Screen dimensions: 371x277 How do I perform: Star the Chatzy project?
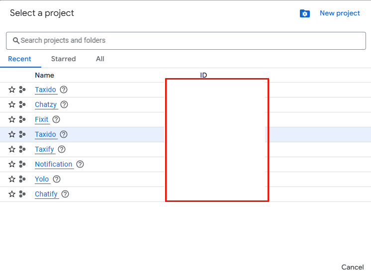click(12, 104)
